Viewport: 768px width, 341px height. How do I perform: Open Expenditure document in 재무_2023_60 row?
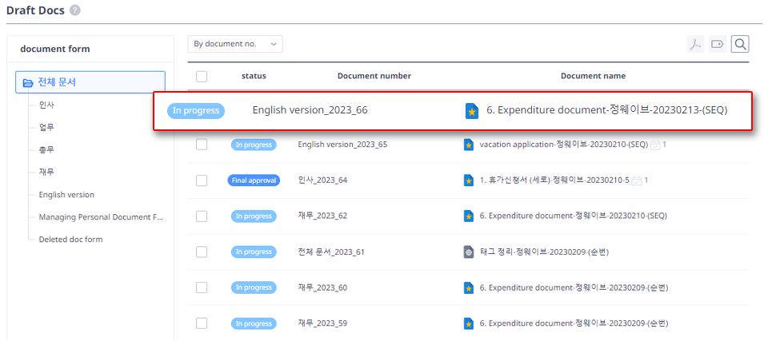tap(574, 287)
